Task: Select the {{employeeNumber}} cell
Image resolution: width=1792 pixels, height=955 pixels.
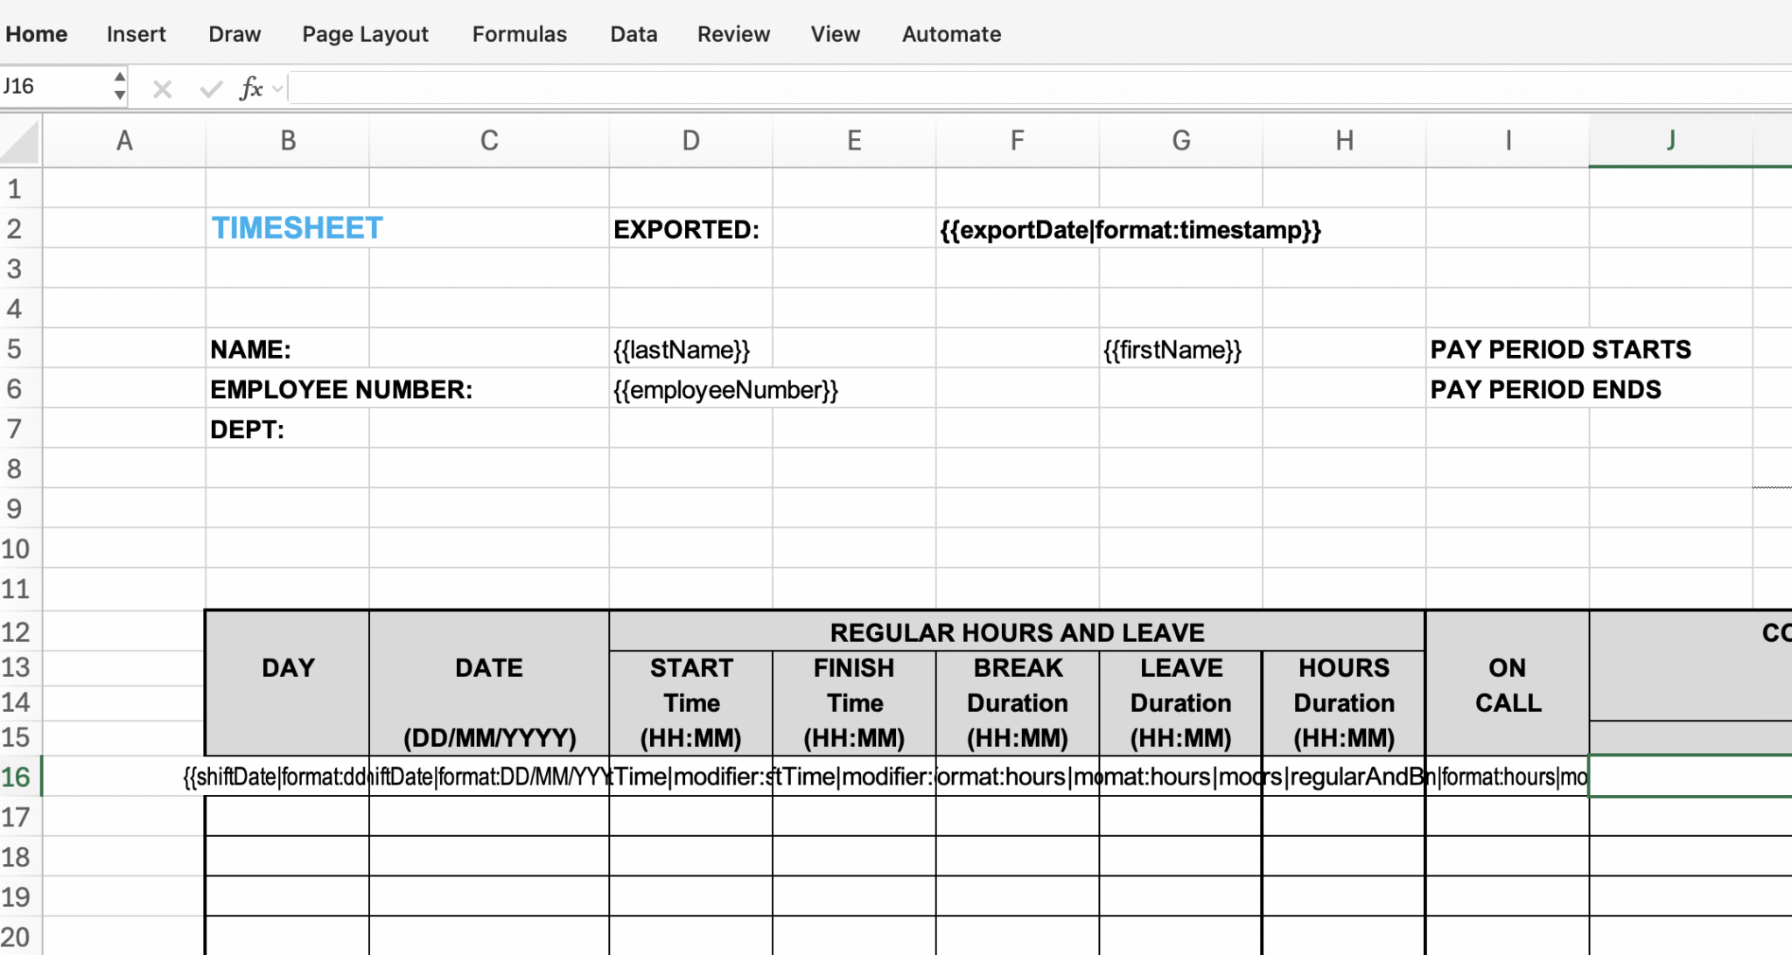Action: pyautogui.click(x=725, y=389)
